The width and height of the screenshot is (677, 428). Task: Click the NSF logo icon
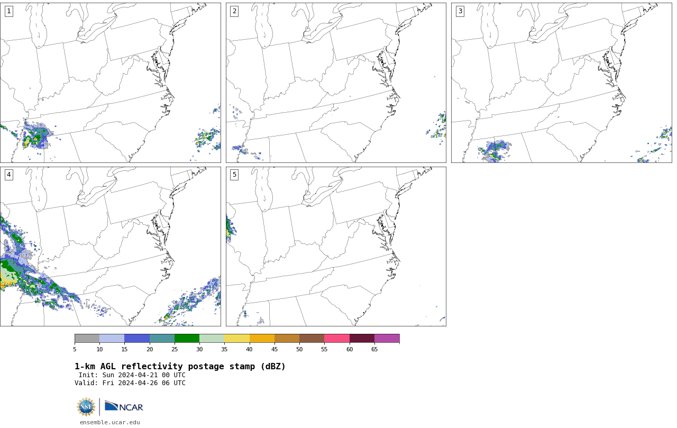tap(86, 407)
